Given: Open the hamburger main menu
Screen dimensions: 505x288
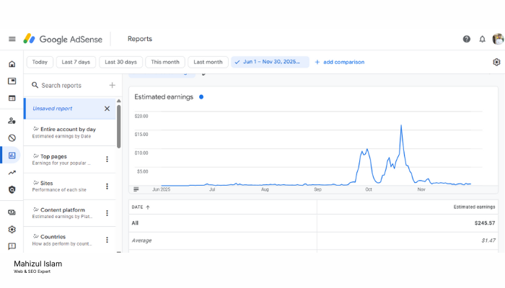Looking at the screenshot, I should [x=12, y=39].
